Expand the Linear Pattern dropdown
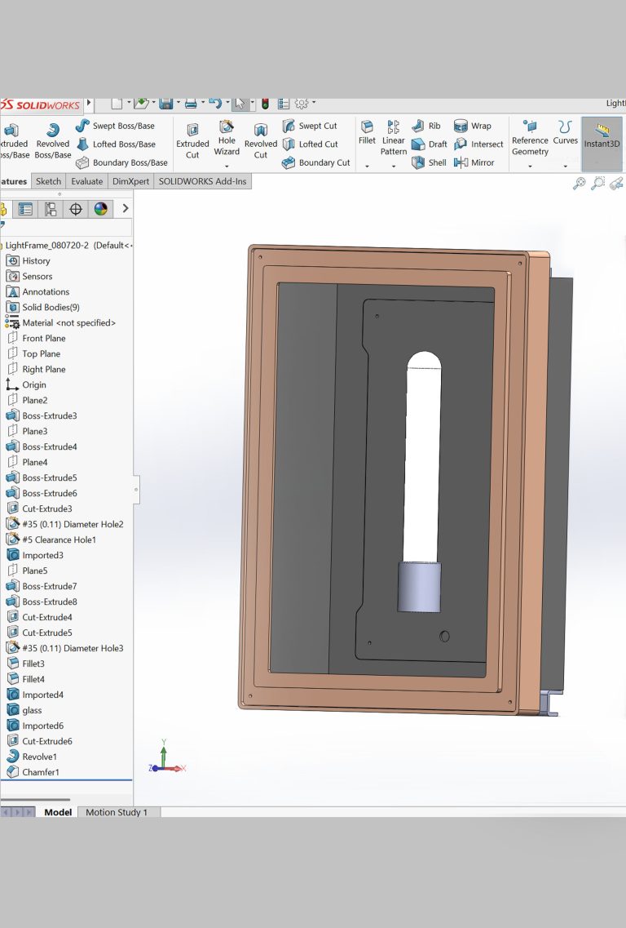The height and width of the screenshot is (928, 626). 393,167
